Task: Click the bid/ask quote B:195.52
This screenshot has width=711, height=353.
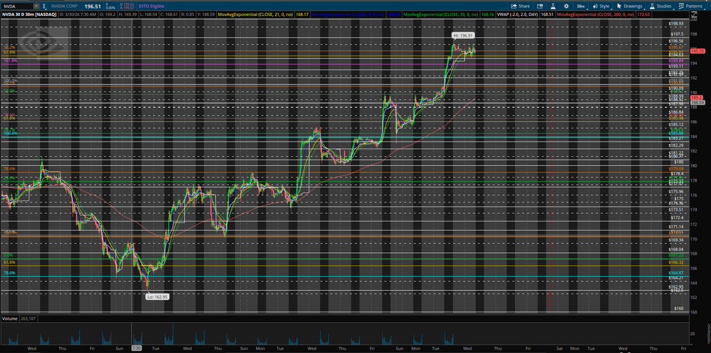Action: click(126, 4)
